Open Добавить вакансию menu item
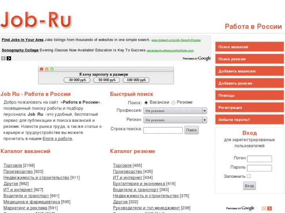The height and width of the screenshot is (213, 285). click(250, 71)
